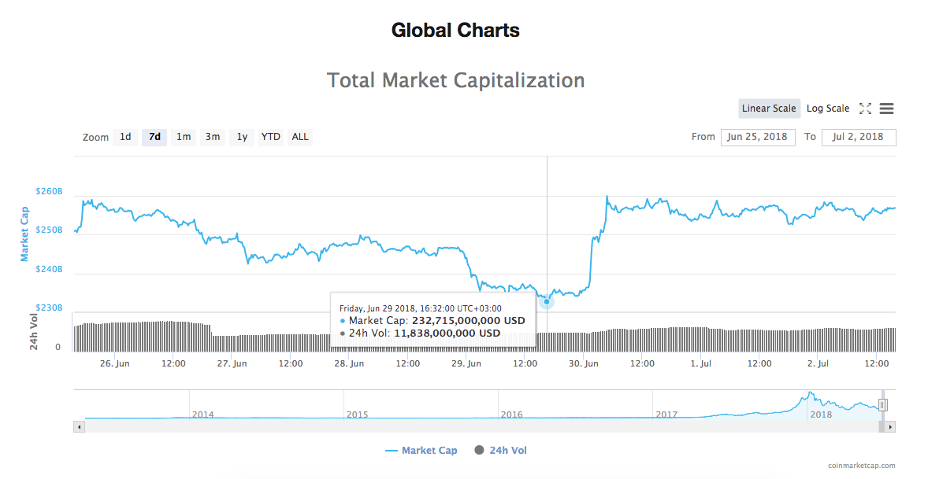
Task: Select the 1d zoom button
Action: [x=124, y=137]
